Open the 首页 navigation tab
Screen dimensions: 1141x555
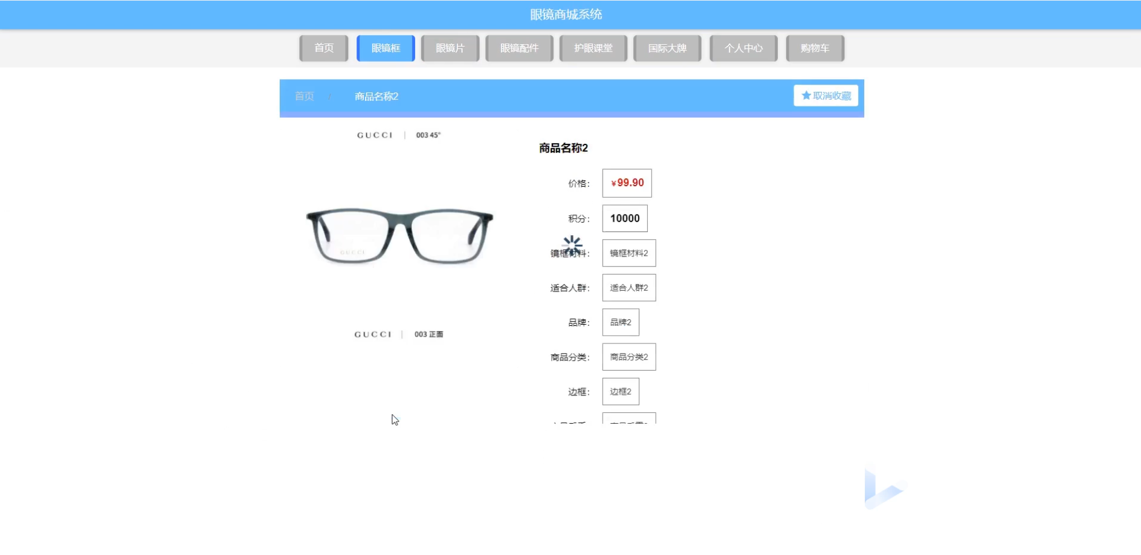click(x=324, y=48)
